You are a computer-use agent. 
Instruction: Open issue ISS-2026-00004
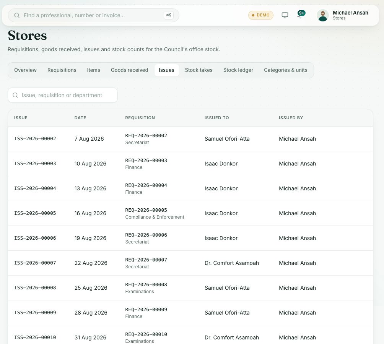35,188
